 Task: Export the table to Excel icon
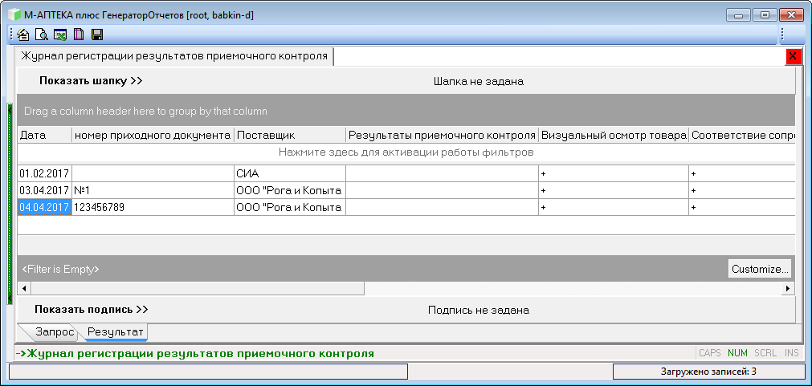(60, 35)
